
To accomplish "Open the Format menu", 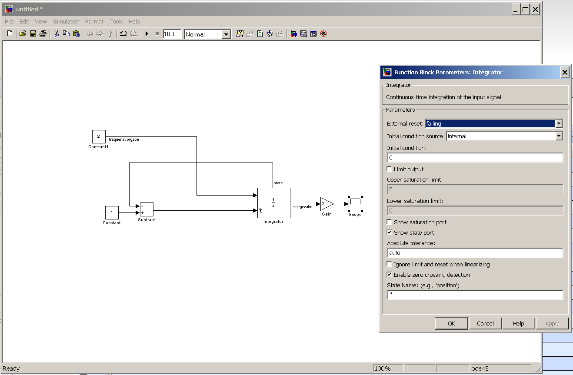I will (x=94, y=21).
